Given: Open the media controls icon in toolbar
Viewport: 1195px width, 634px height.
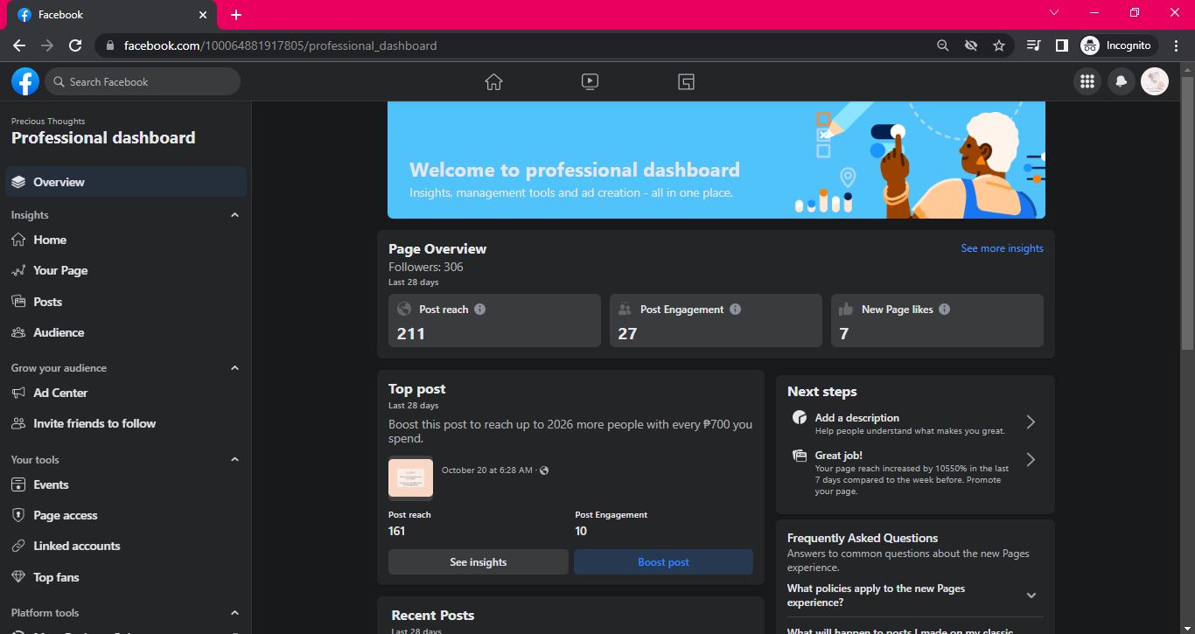Looking at the screenshot, I should (1033, 45).
